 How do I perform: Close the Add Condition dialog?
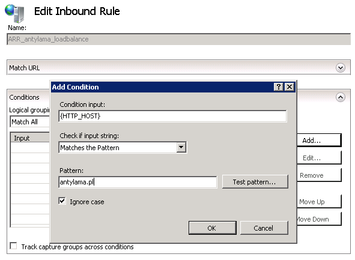click(x=290, y=87)
